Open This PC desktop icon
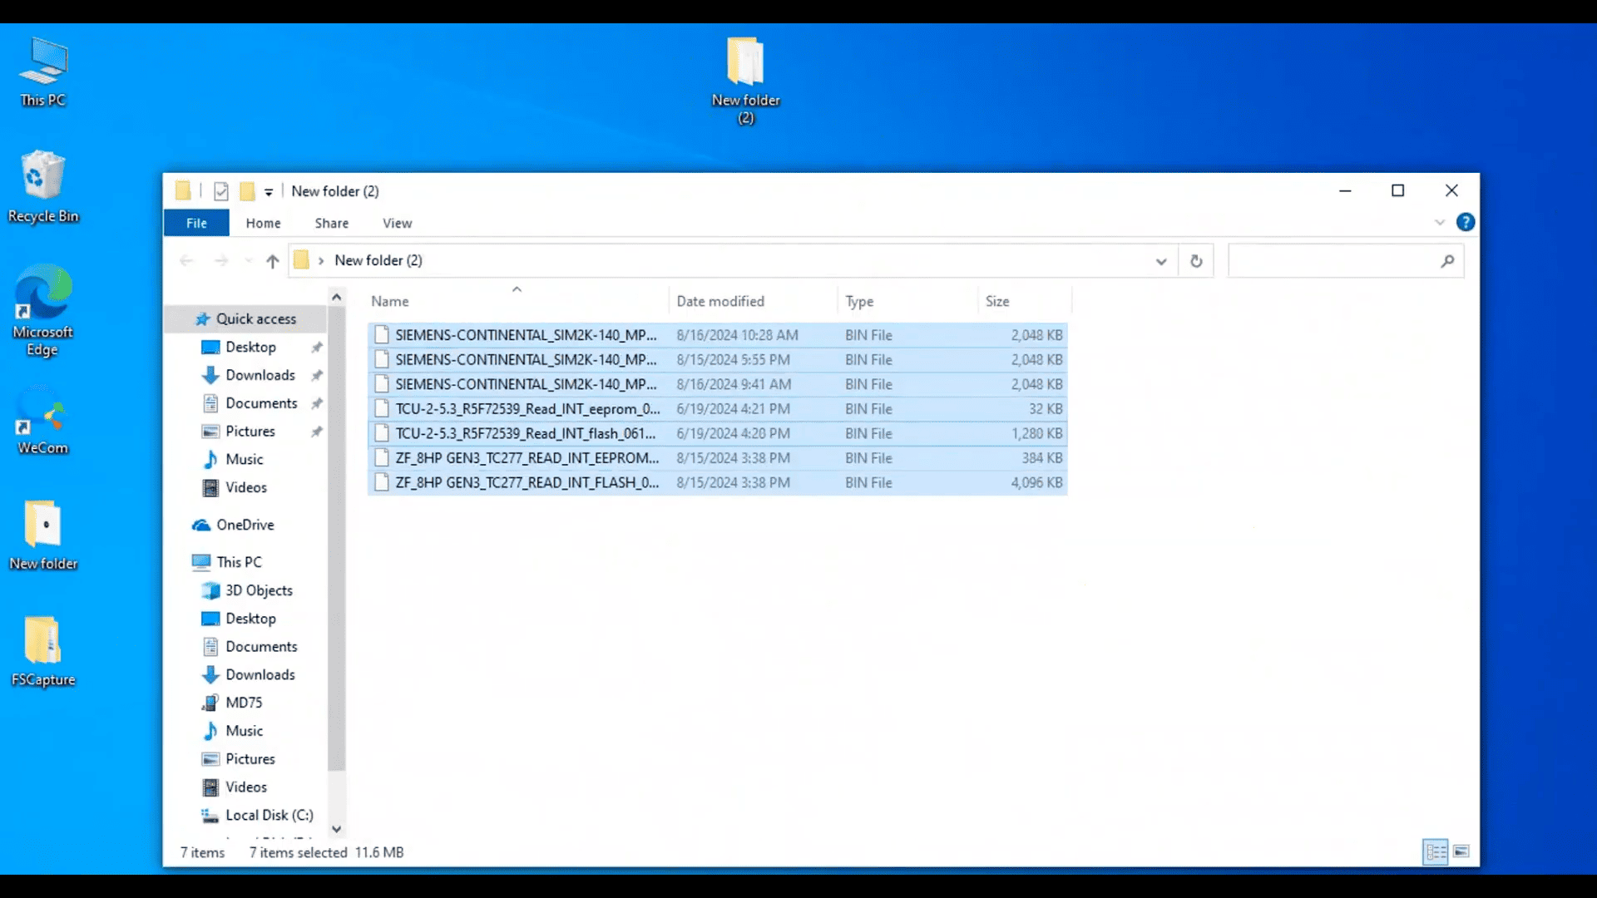1597x898 pixels. point(43,72)
